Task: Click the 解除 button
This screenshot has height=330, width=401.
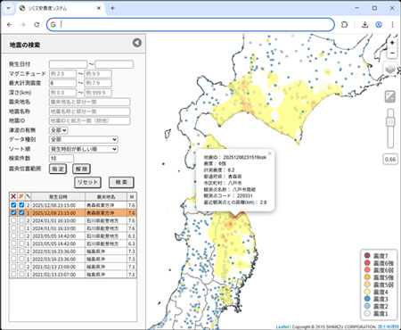Action: point(81,169)
